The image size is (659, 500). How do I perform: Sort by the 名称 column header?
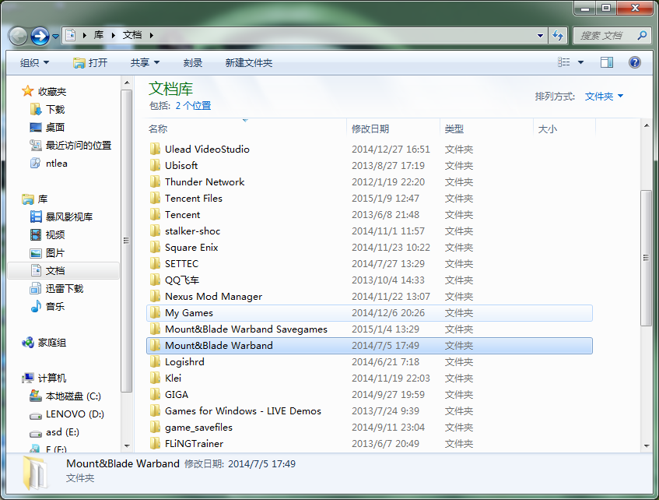pos(246,129)
